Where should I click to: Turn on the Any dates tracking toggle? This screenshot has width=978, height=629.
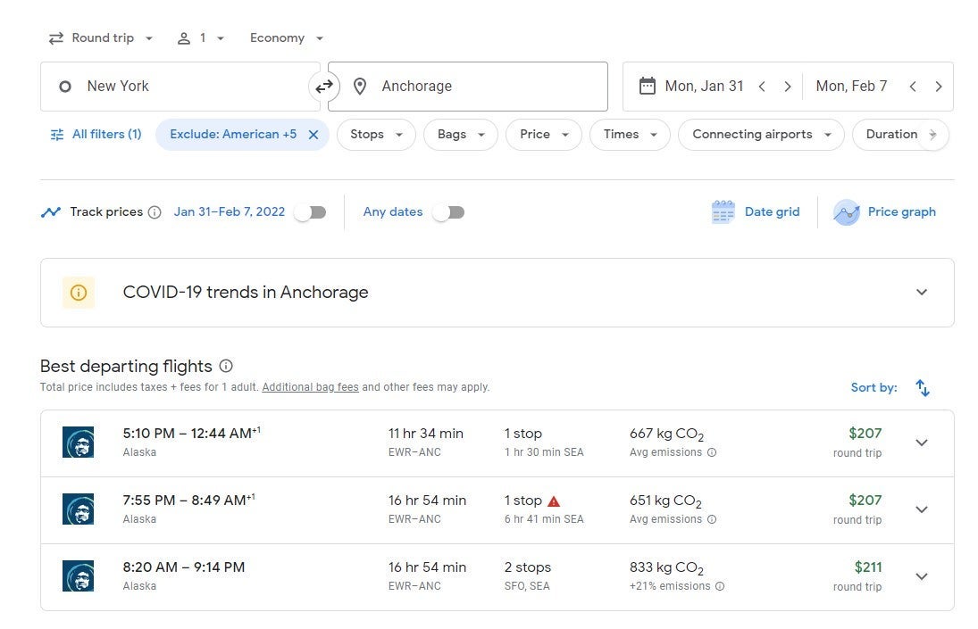tap(448, 212)
